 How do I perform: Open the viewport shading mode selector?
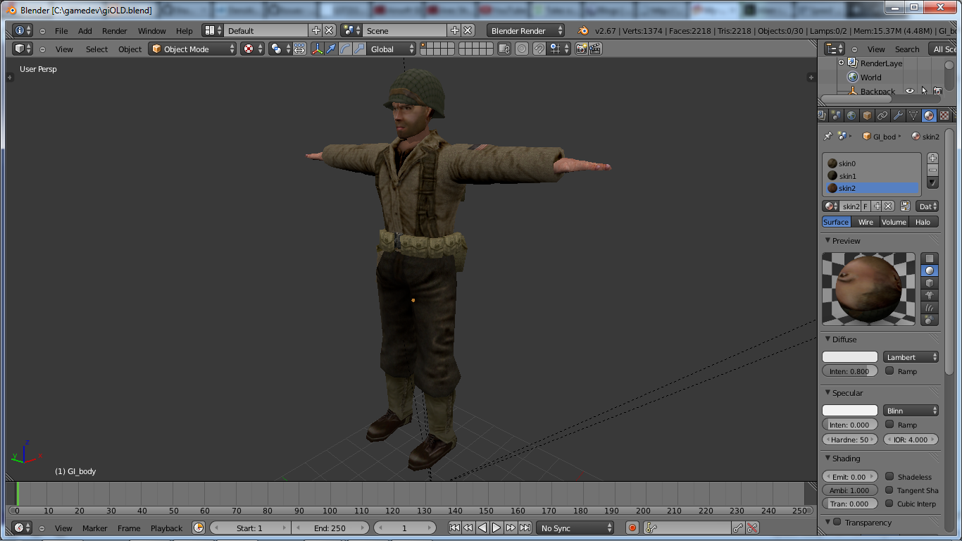[252, 49]
